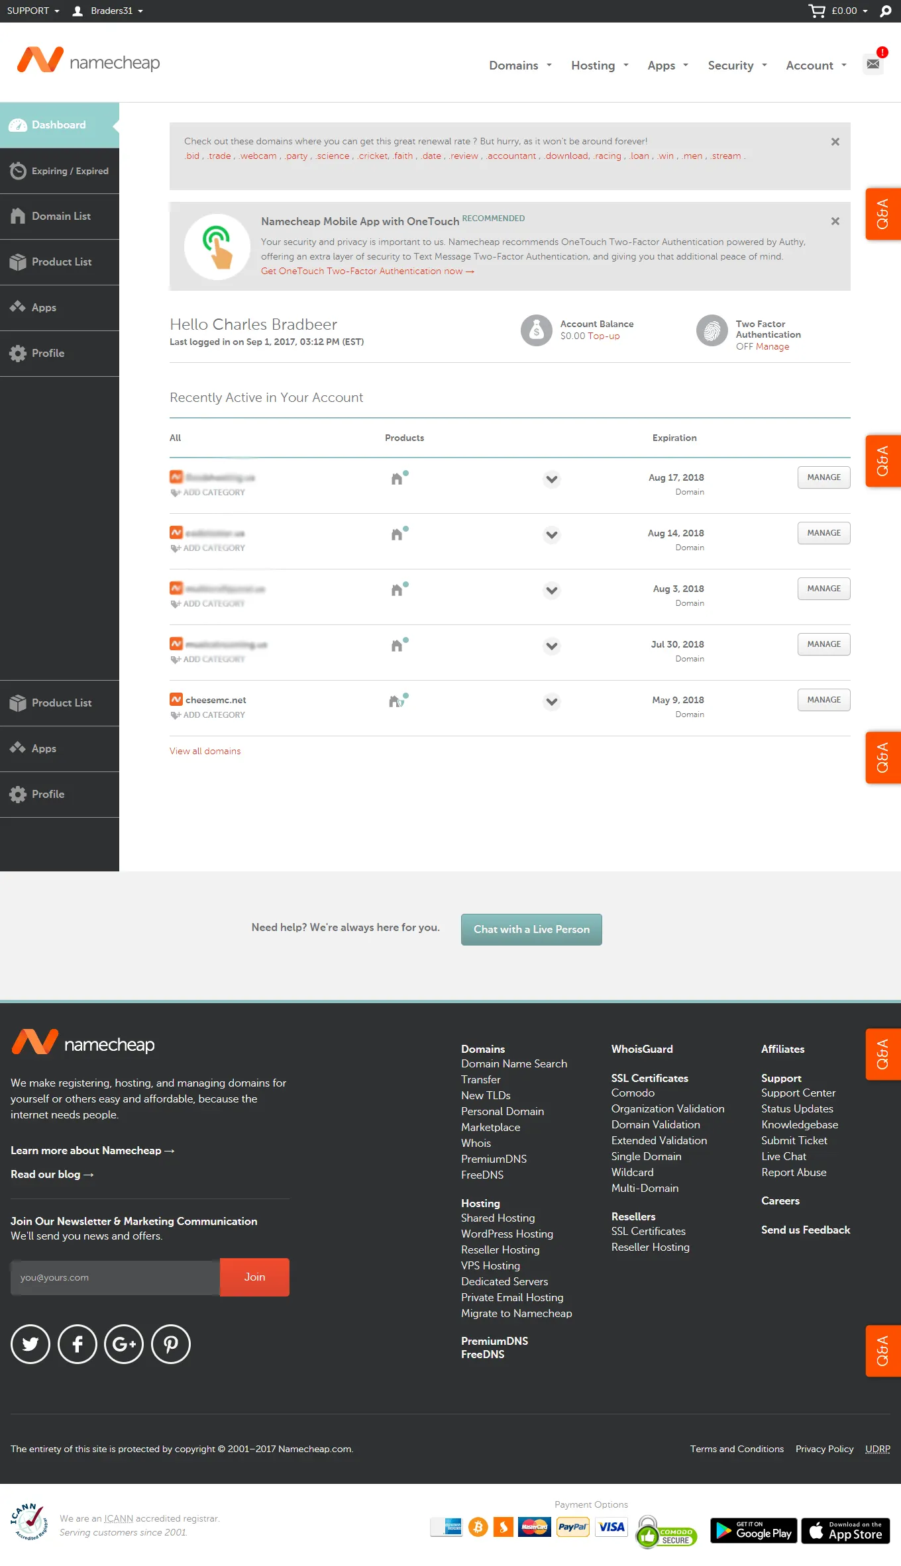Click the Top-up account balance link

click(604, 336)
